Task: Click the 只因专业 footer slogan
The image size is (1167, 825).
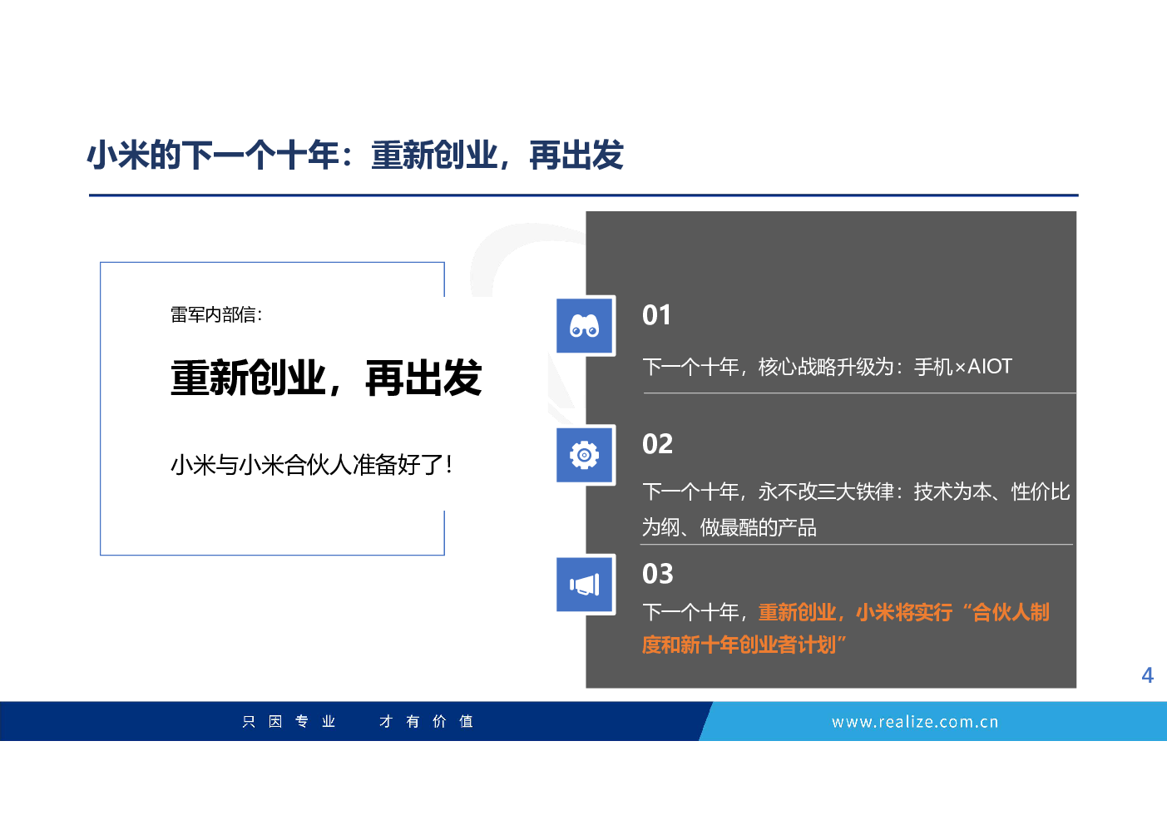Action: (x=289, y=722)
